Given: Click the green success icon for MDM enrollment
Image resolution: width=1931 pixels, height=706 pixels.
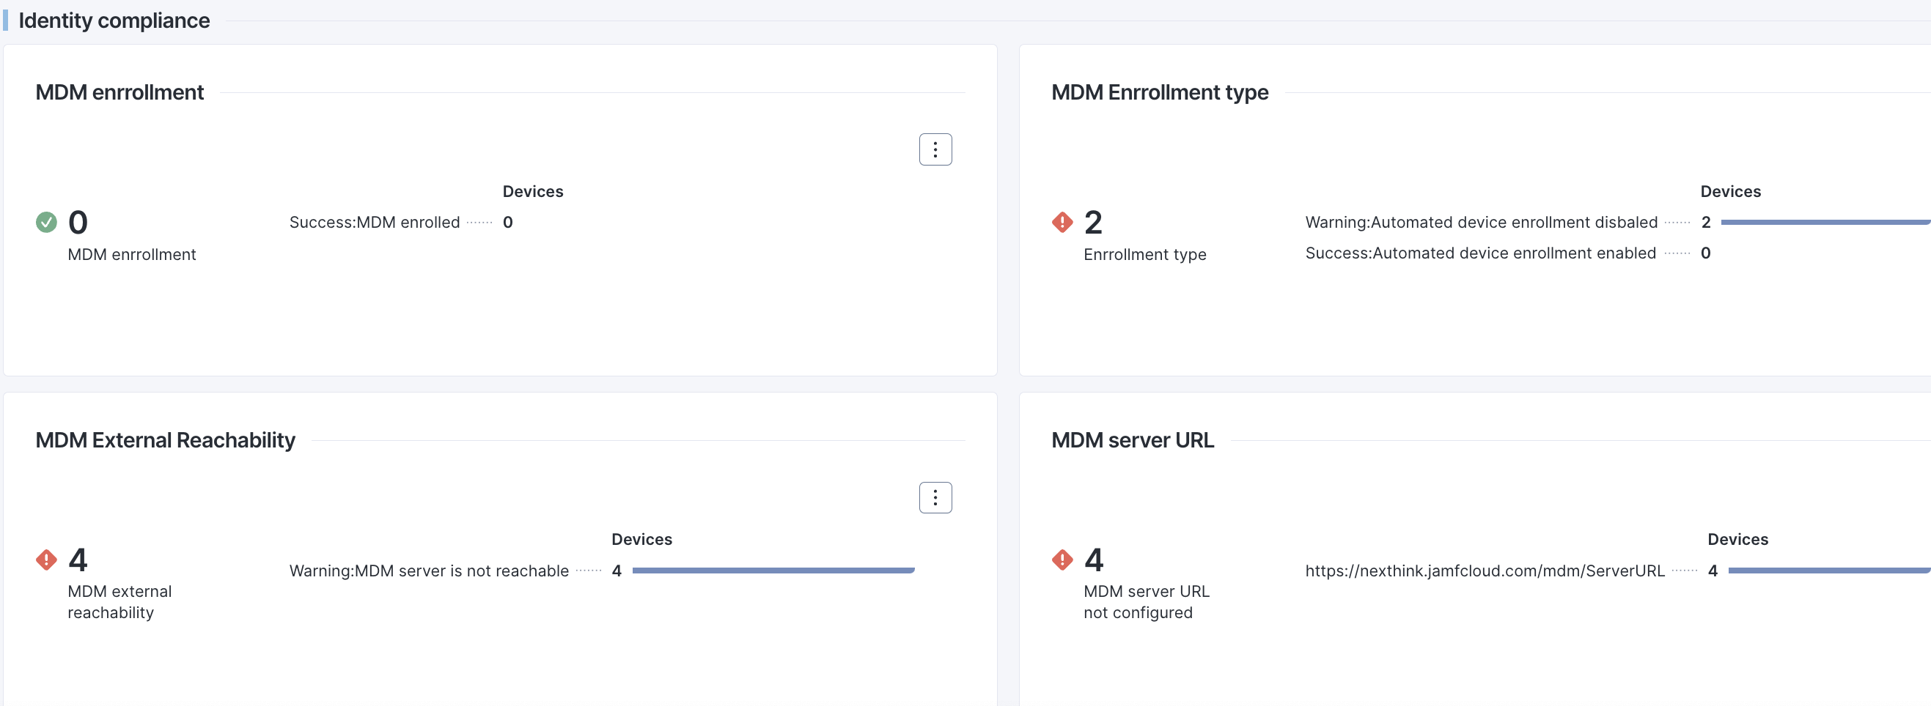Looking at the screenshot, I should click(46, 223).
